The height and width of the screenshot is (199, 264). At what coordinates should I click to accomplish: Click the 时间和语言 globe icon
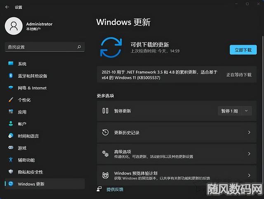pos(11,136)
